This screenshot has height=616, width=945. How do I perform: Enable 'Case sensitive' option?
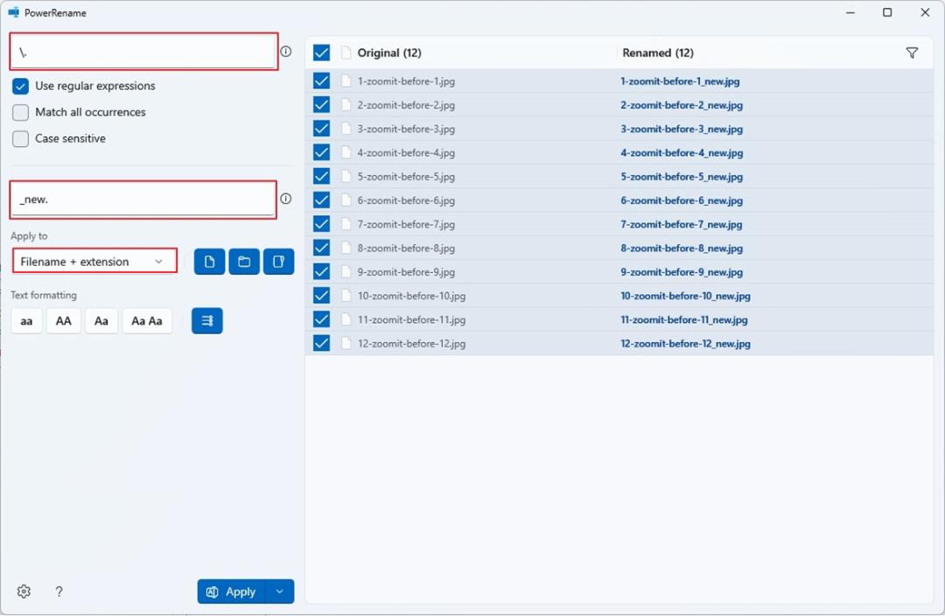pyautogui.click(x=20, y=138)
